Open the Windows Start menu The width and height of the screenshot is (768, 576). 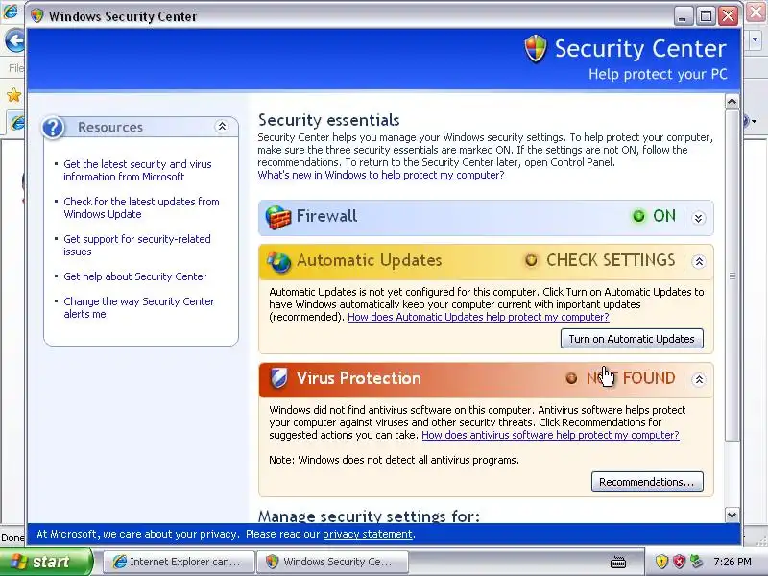(x=45, y=562)
